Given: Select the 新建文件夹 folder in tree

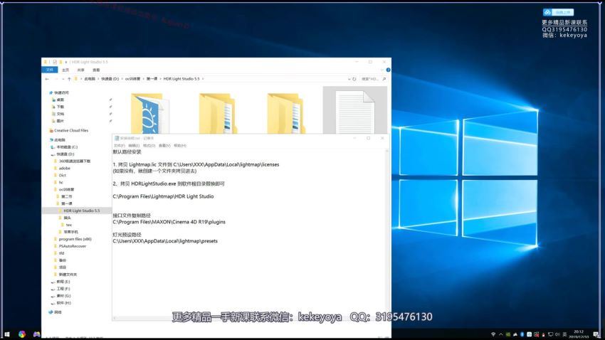Looking at the screenshot, I should pos(68,275).
